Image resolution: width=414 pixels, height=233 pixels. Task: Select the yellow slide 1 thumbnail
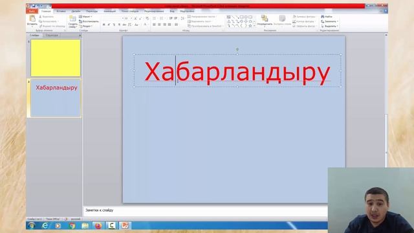[56, 58]
